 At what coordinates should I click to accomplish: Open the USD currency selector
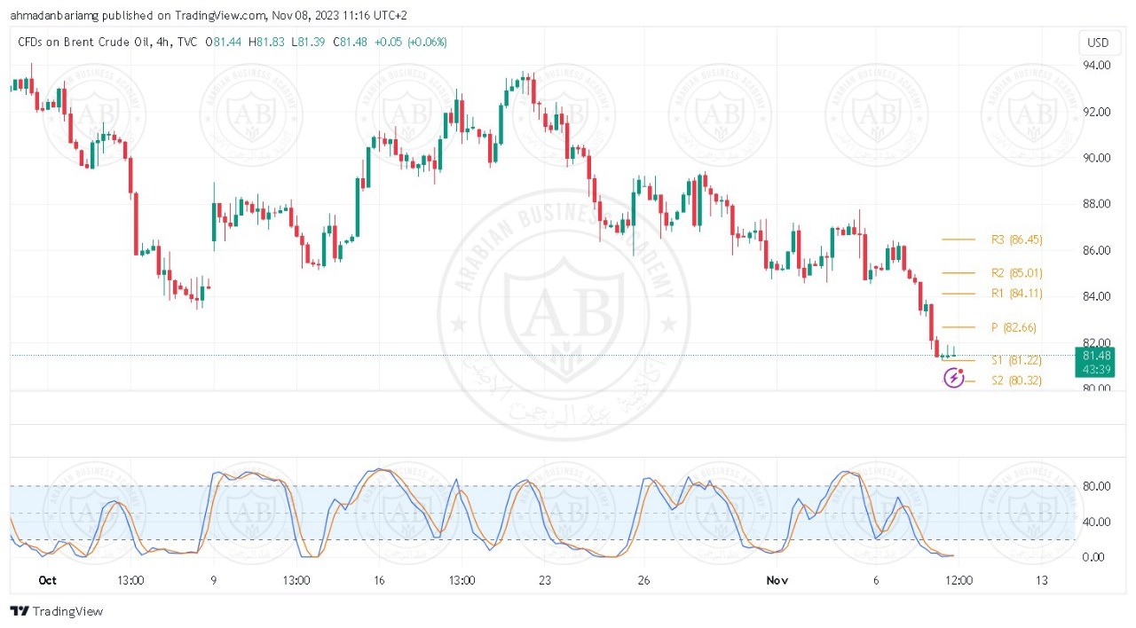[1098, 43]
